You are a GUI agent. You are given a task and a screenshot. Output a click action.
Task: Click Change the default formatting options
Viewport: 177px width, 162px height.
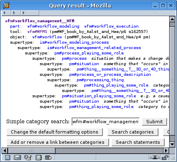tap(55, 132)
